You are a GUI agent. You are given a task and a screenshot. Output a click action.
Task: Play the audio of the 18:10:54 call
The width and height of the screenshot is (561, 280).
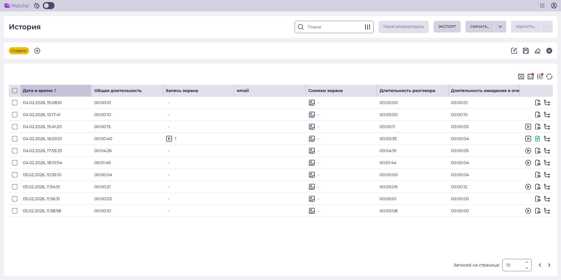point(528,163)
